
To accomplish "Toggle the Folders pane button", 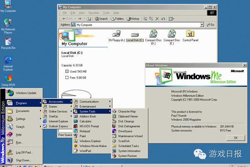I will [117, 19].
